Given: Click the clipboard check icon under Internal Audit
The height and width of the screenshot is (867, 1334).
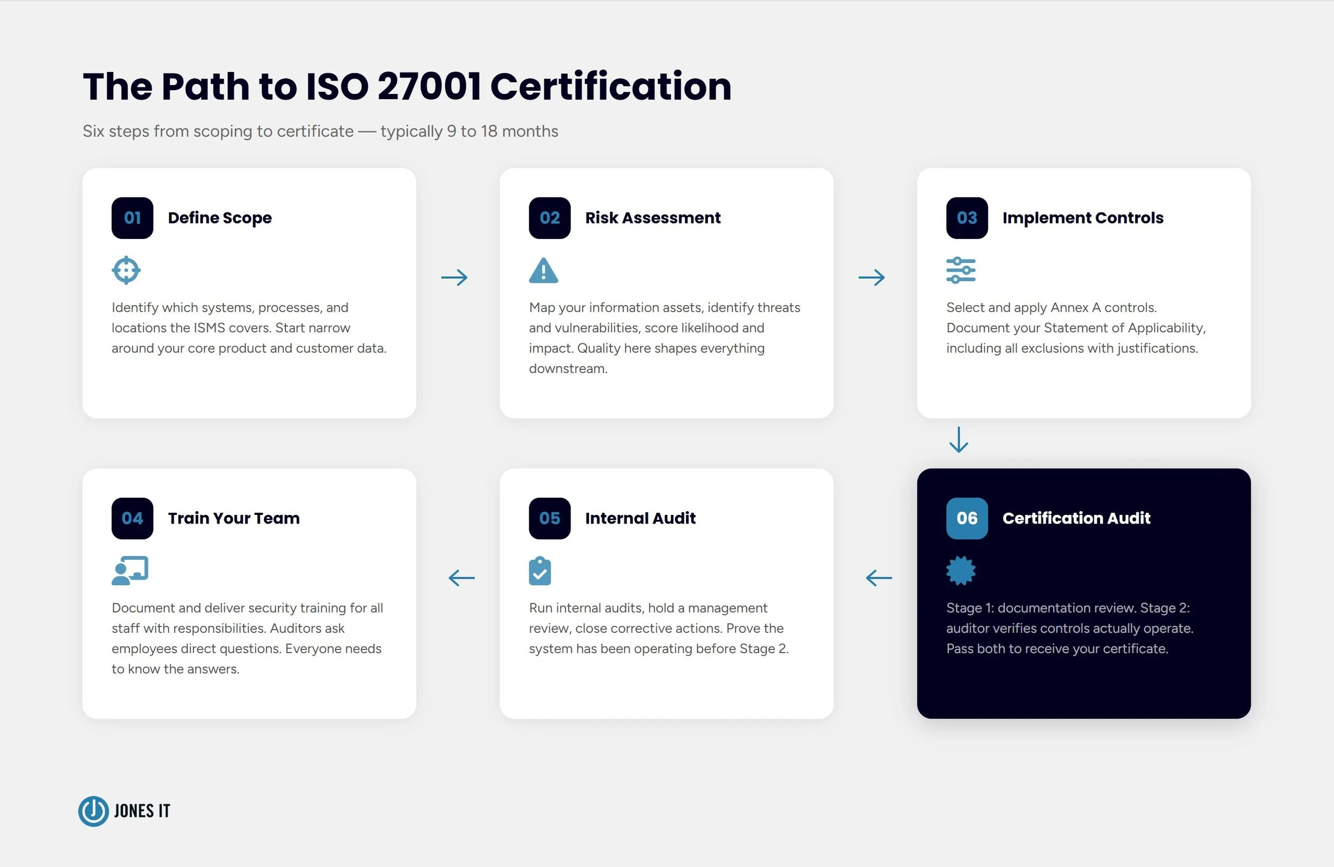Looking at the screenshot, I should 540,571.
